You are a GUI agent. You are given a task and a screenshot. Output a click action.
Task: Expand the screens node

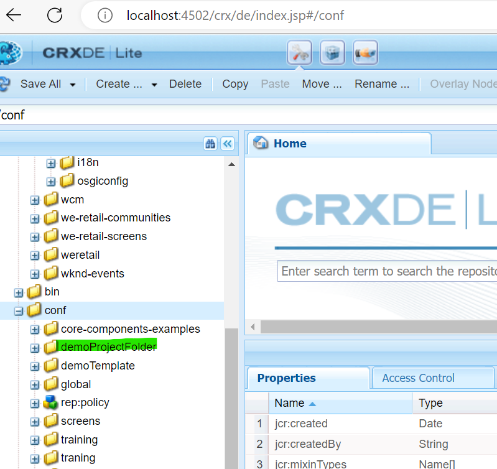point(35,422)
